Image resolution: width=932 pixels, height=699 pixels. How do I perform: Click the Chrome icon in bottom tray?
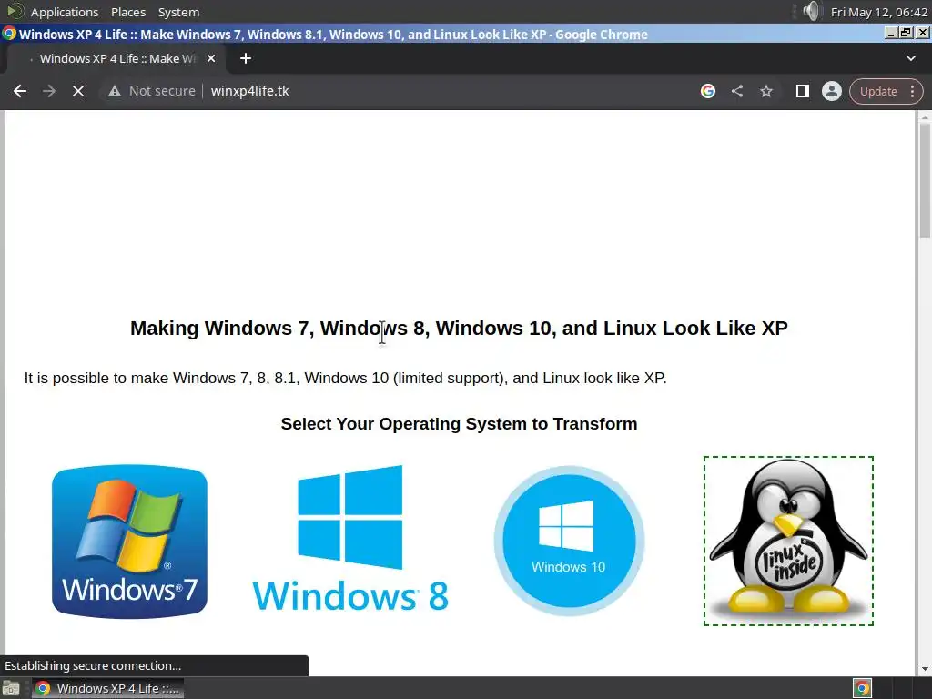862,688
